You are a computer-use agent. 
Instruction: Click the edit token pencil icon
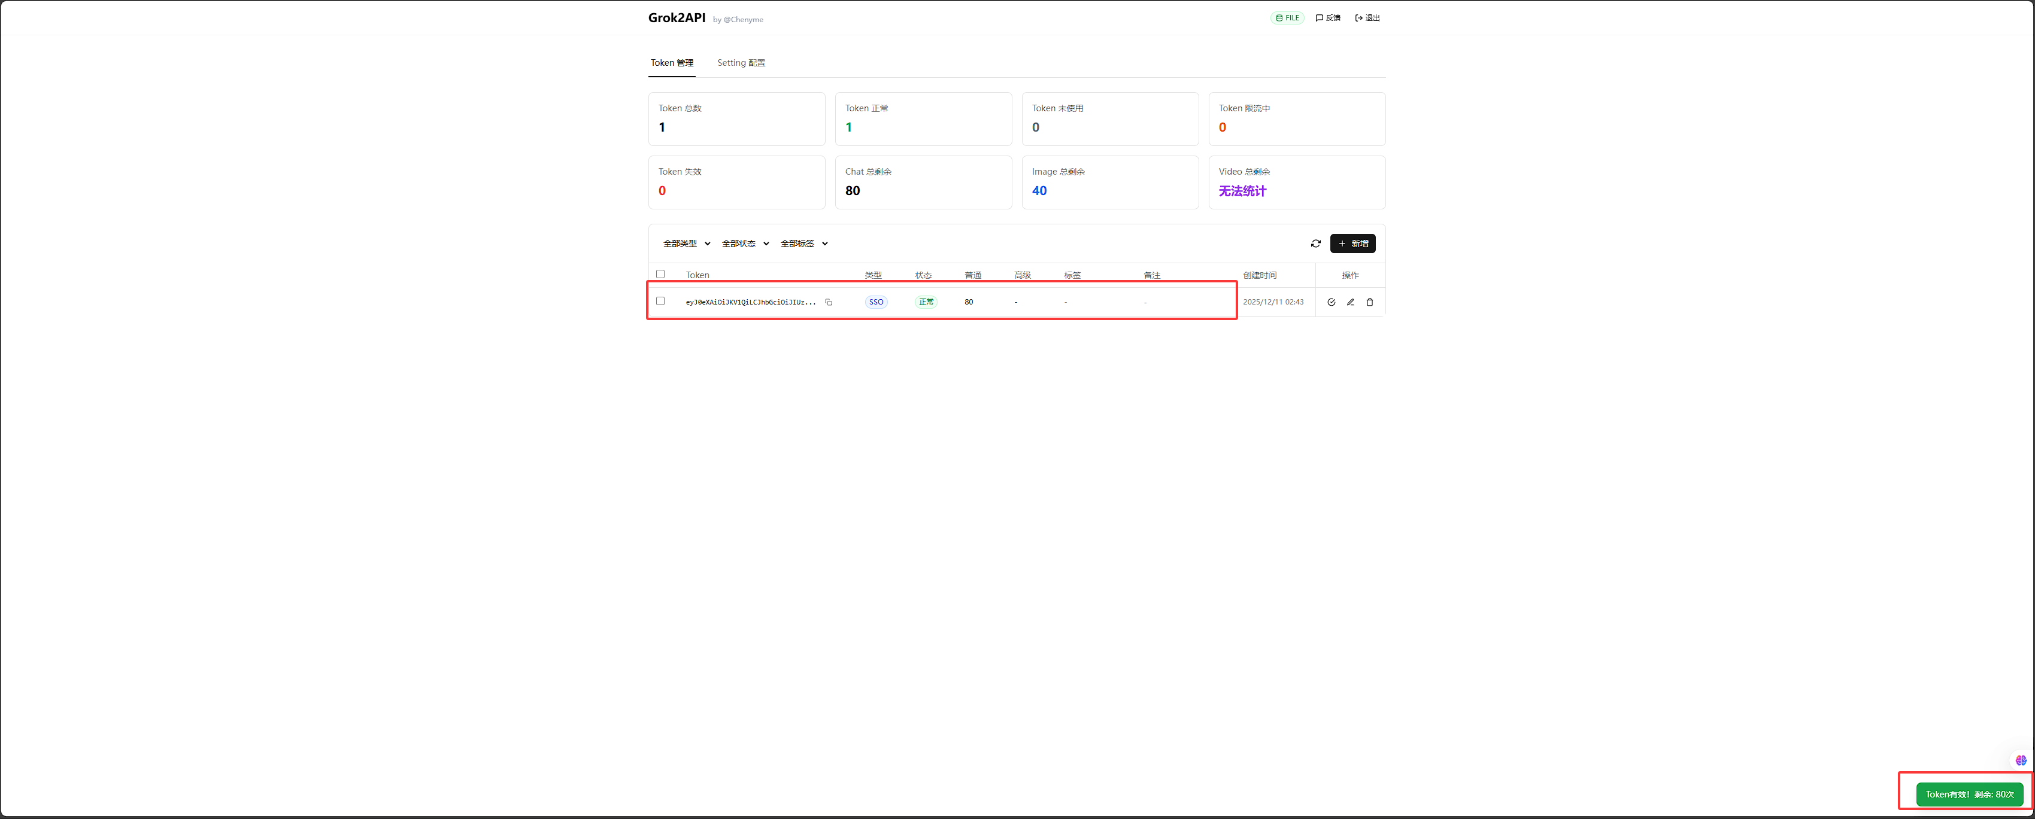coord(1350,302)
